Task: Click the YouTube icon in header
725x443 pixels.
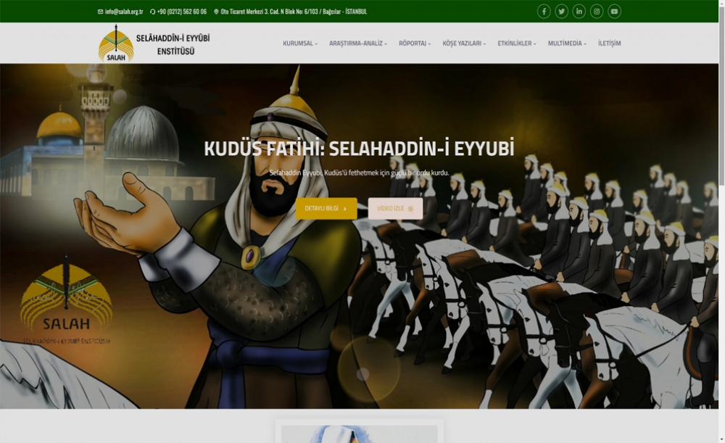Action: [614, 12]
